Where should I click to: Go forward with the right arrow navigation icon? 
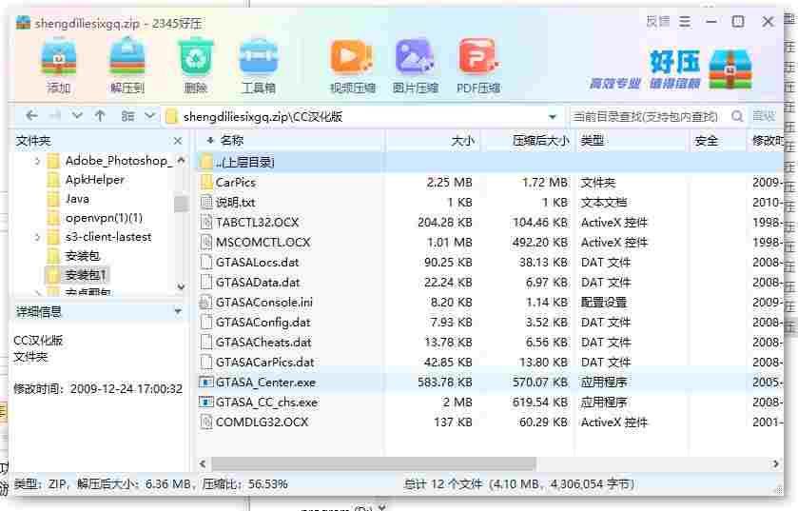tap(54, 116)
